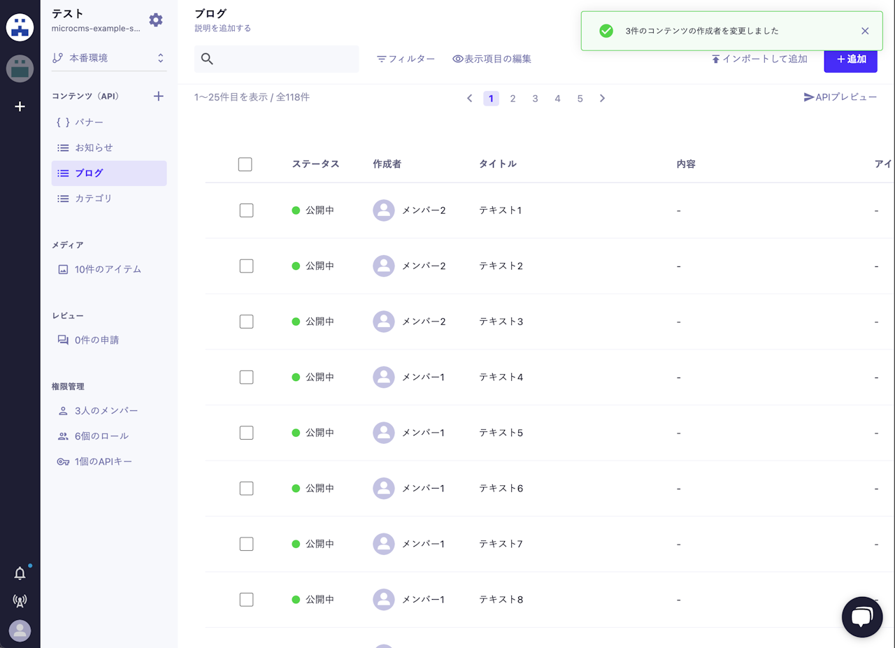Open the 本番環境 environment selector
This screenshot has width=895, height=648.
click(x=108, y=57)
